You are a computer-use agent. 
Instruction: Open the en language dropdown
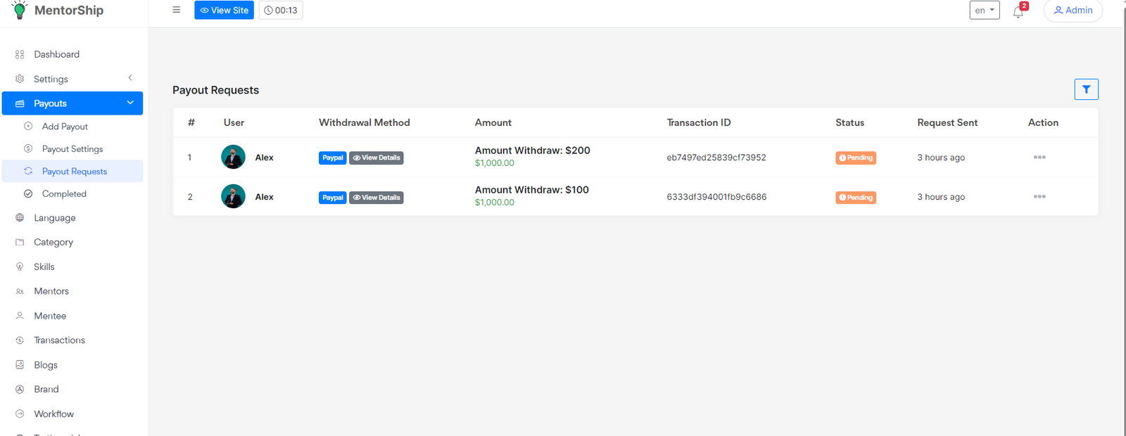click(984, 11)
